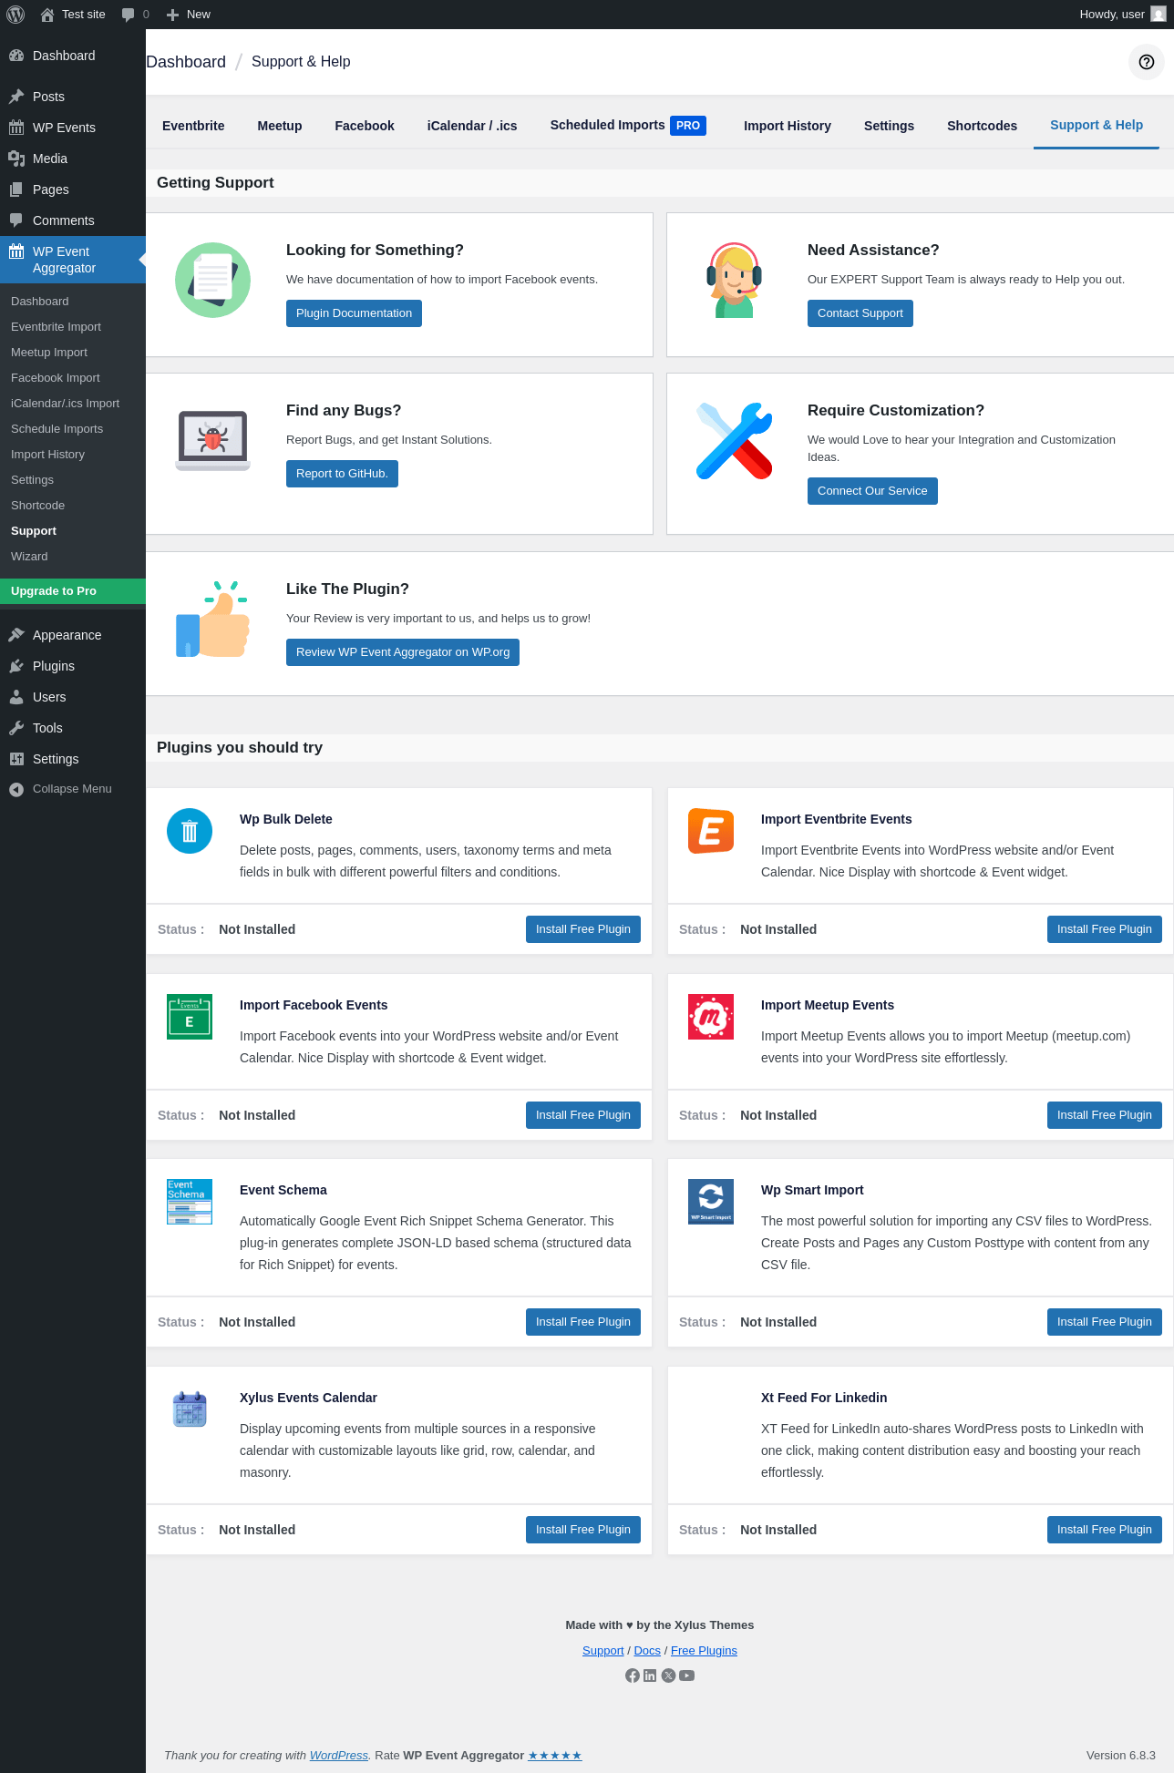Viewport: 1174px width, 1773px height.
Task: Click the Import Eventbrite Events logo
Action: (x=711, y=831)
